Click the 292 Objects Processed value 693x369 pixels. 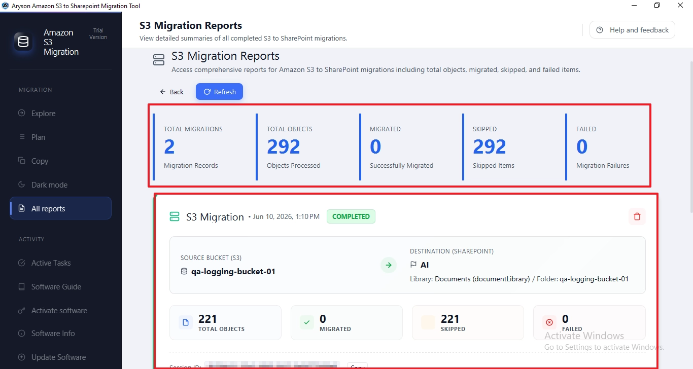[x=284, y=147]
